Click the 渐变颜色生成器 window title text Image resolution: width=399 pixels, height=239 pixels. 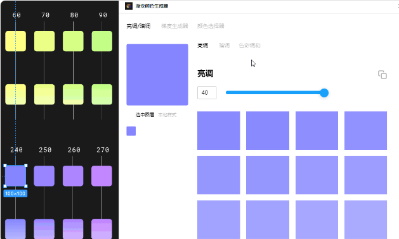pyautogui.click(x=152, y=6)
